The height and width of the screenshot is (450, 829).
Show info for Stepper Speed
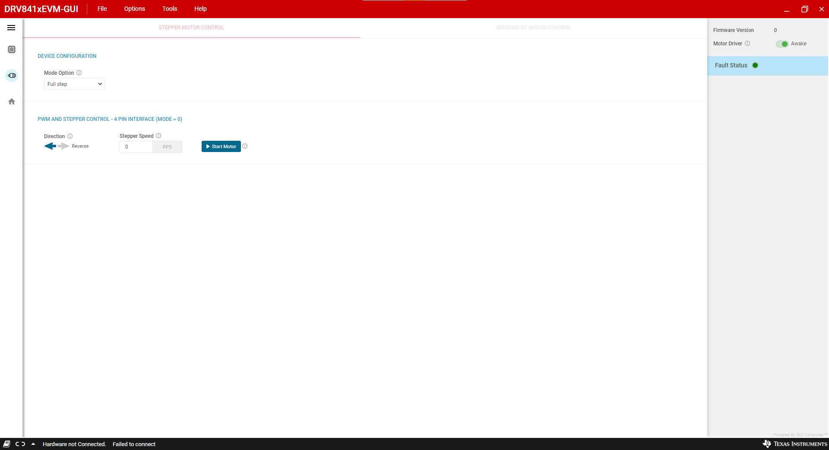pyautogui.click(x=158, y=136)
